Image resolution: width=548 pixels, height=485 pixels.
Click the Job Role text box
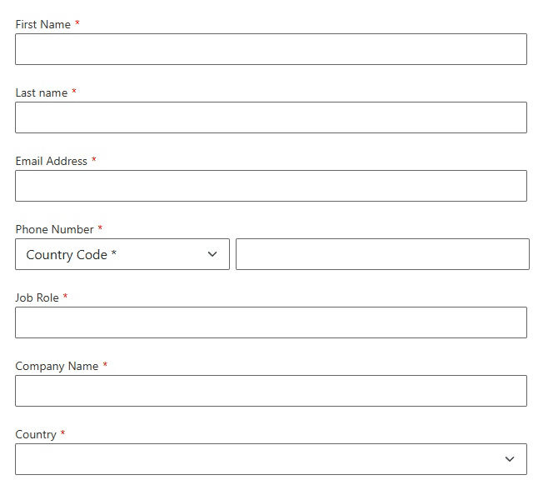tap(271, 322)
